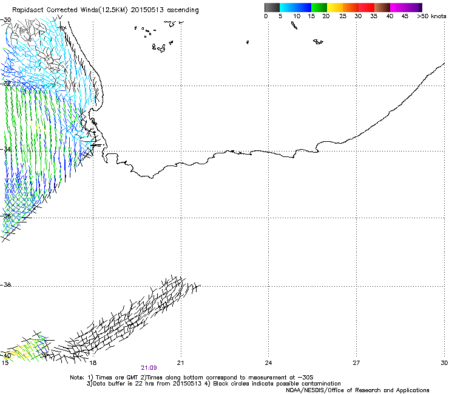Screen dimensions: 449x394
Task: Click latitude label '-30' on left axis
Action: [5, 20]
